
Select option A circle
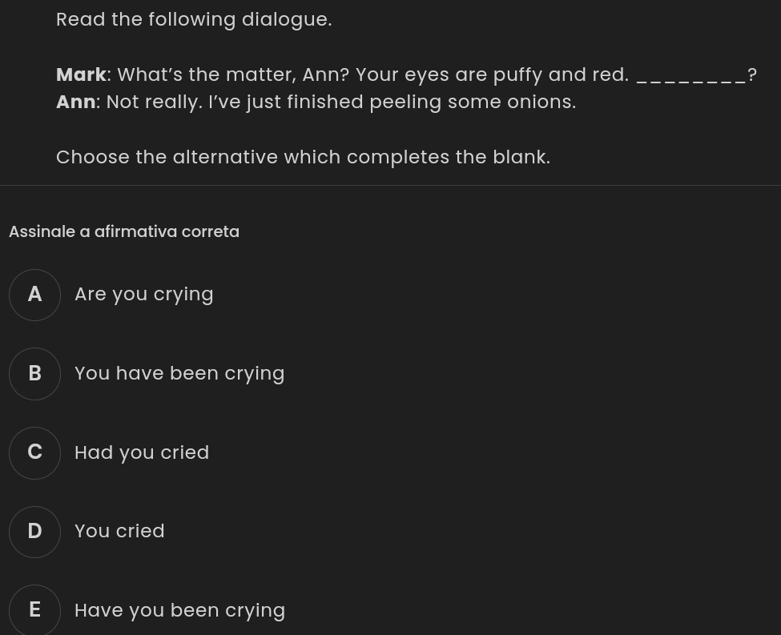[35, 295]
